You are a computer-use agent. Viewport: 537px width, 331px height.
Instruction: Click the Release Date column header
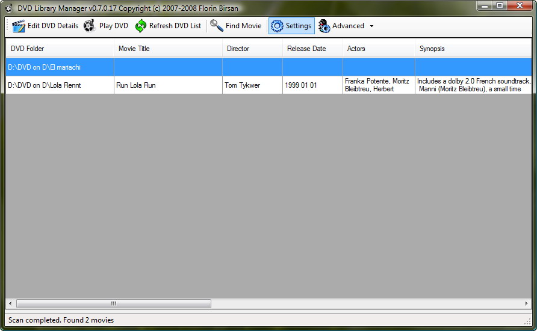(x=312, y=49)
